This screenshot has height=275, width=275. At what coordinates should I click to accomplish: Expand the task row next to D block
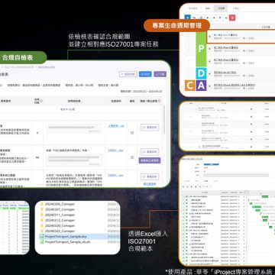[209, 73]
